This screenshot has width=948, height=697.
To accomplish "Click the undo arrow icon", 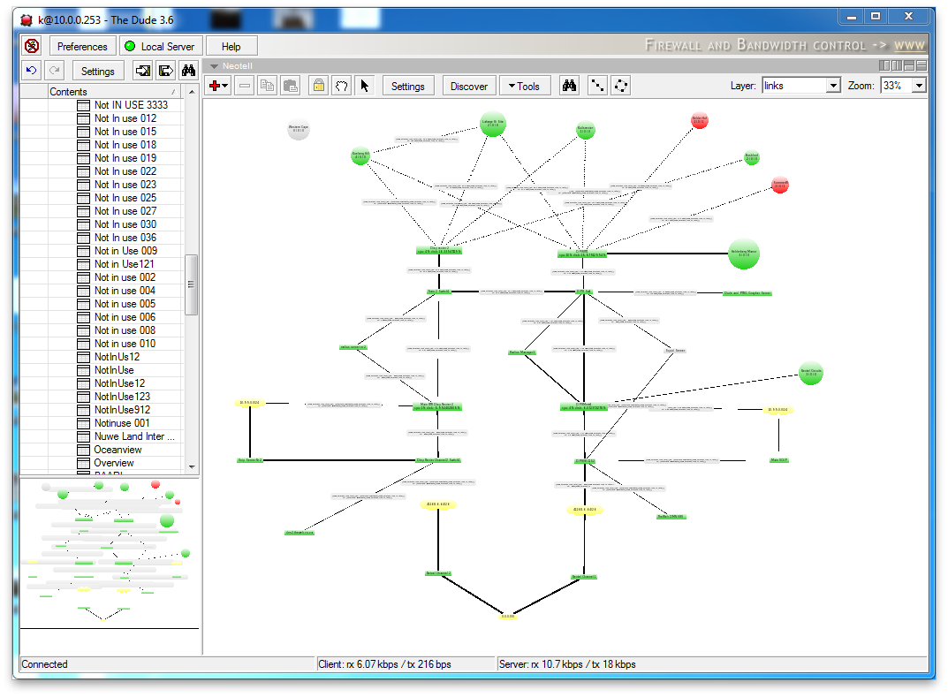I will click(32, 71).
